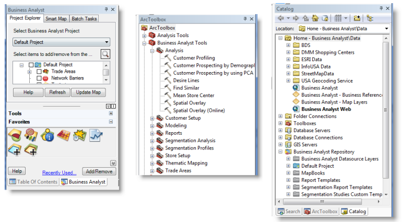The width and height of the screenshot is (403, 222).
Task: Select the yellow star with clock Favorites tool
Action: pos(80,135)
